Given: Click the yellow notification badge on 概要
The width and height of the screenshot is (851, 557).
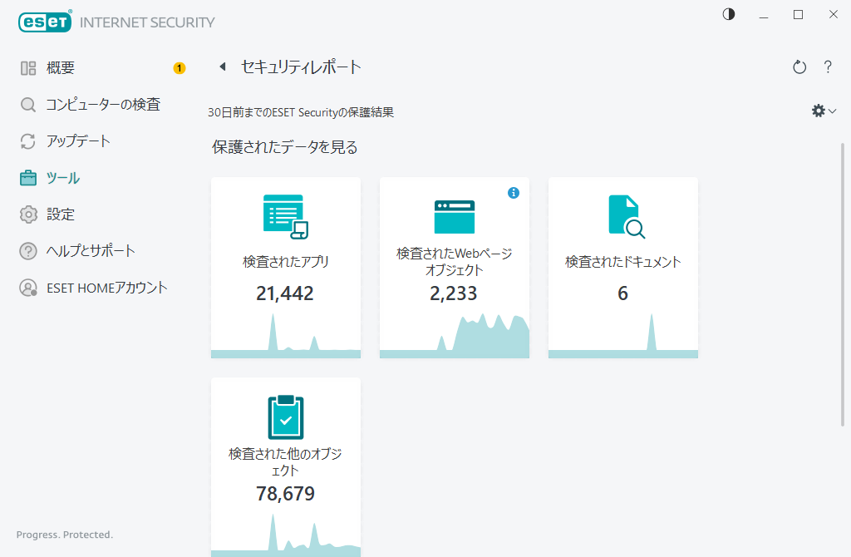Looking at the screenshot, I should point(180,68).
